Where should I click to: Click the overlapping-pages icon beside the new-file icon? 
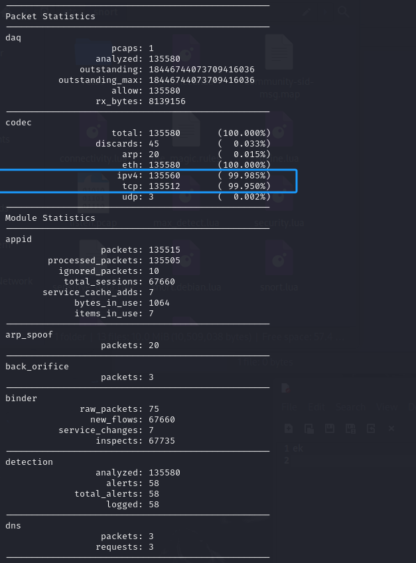(309, 428)
